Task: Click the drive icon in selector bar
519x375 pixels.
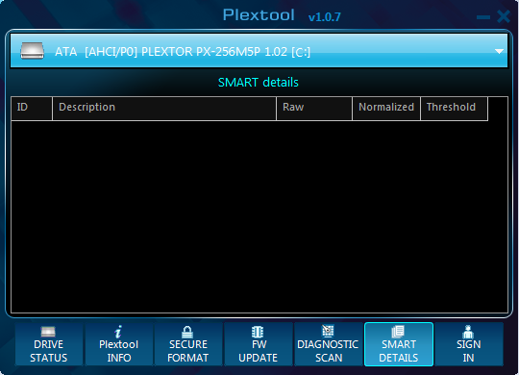Action: (x=32, y=51)
